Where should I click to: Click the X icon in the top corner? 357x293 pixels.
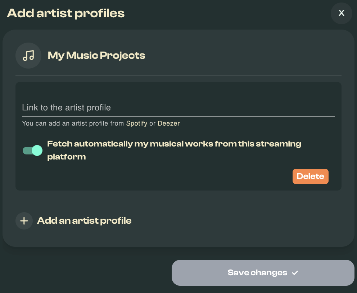[x=341, y=13]
